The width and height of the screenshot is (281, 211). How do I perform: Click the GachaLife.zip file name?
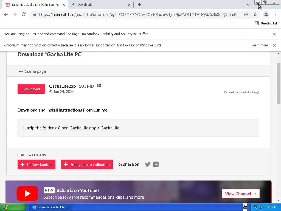click(x=62, y=86)
